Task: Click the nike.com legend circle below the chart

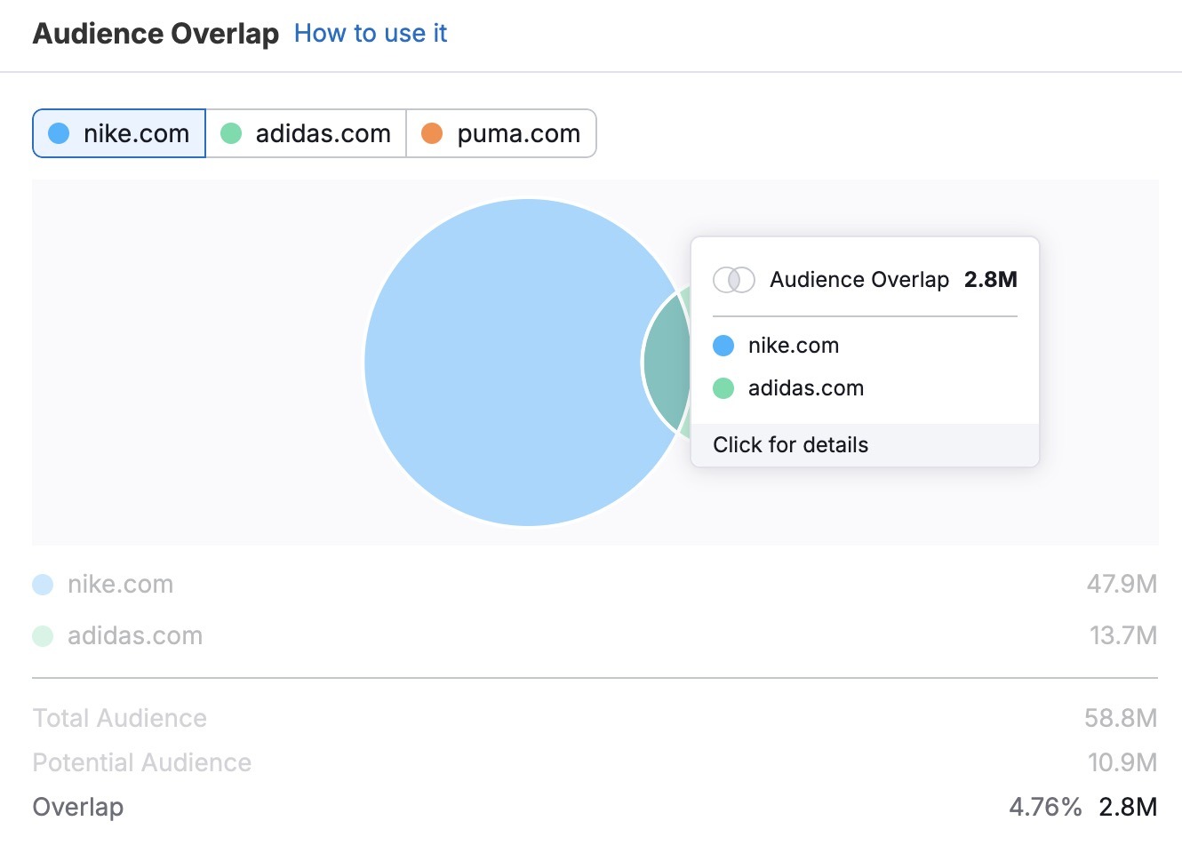Action: pyautogui.click(x=42, y=584)
